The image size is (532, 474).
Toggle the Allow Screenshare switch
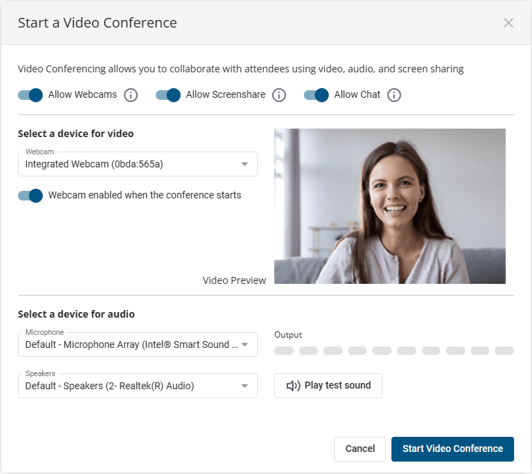pos(168,95)
